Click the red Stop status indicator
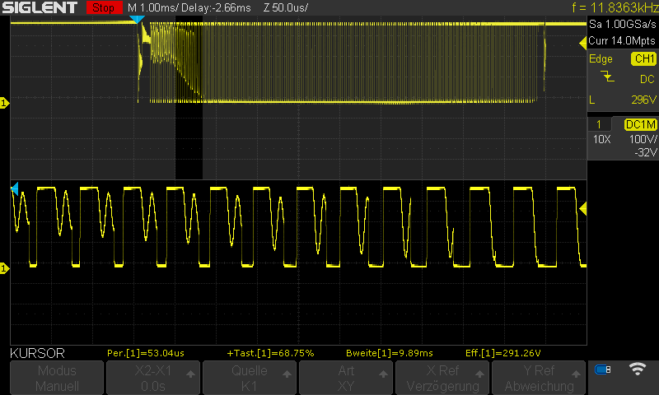The width and height of the screenshot is (659, 395). point(104,7)
